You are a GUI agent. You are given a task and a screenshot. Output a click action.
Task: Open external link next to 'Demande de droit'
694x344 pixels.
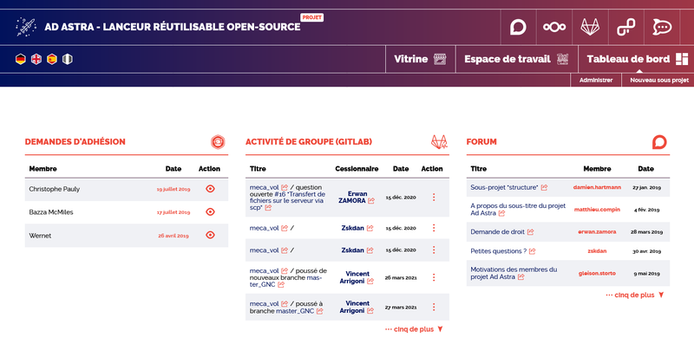click(x=531, y=232)
